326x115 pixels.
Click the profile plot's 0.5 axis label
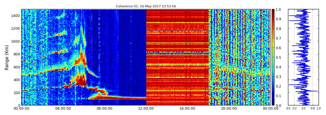pyautogui.click(x=304, y=108)
